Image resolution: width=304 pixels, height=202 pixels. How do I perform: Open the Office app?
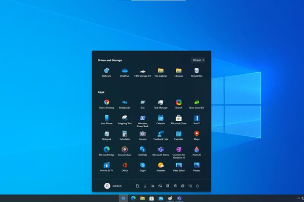(125, 167)
